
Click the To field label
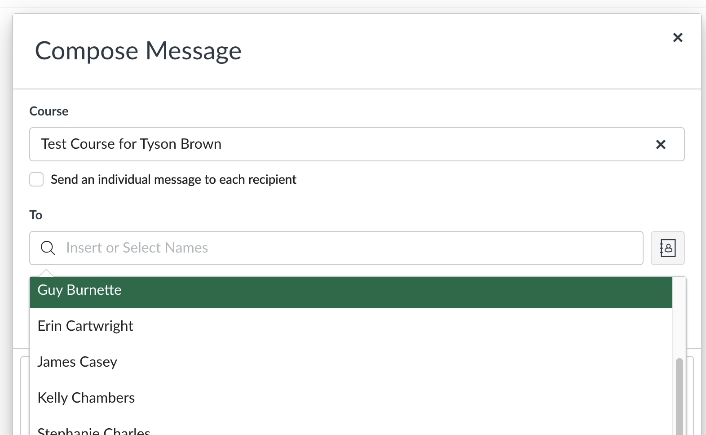click(x=36, y=215)
